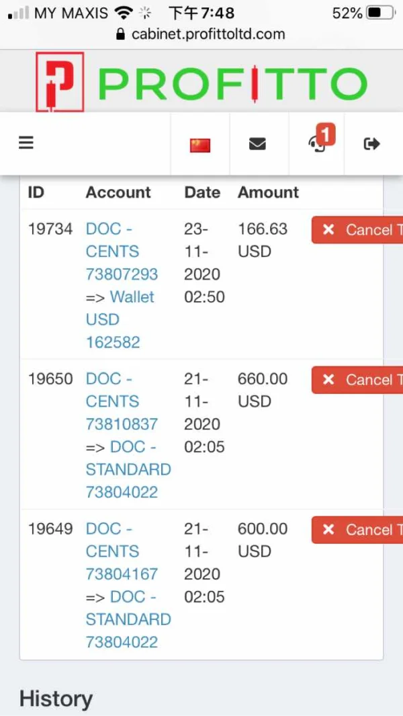Image resolution: width=403 pixels, height=716 pixels.
Task: Open Wallet USD 162582 link
Action: point(121,319)
